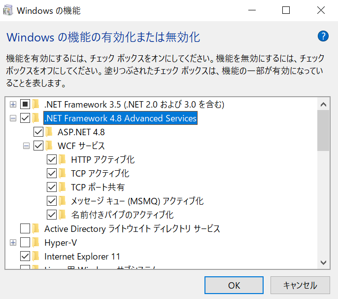Click folder icon beside .NET Framework 3.5
The width and height of the screenshot is (338, 299).
pos(35,105)
